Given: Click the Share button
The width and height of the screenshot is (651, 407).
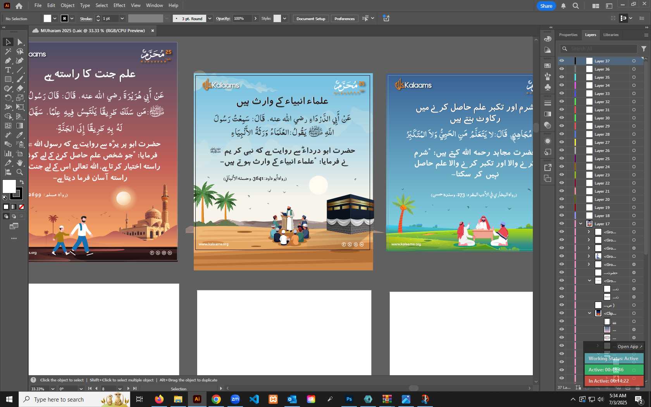Looking at the screenshot, I should pos(546,6).
